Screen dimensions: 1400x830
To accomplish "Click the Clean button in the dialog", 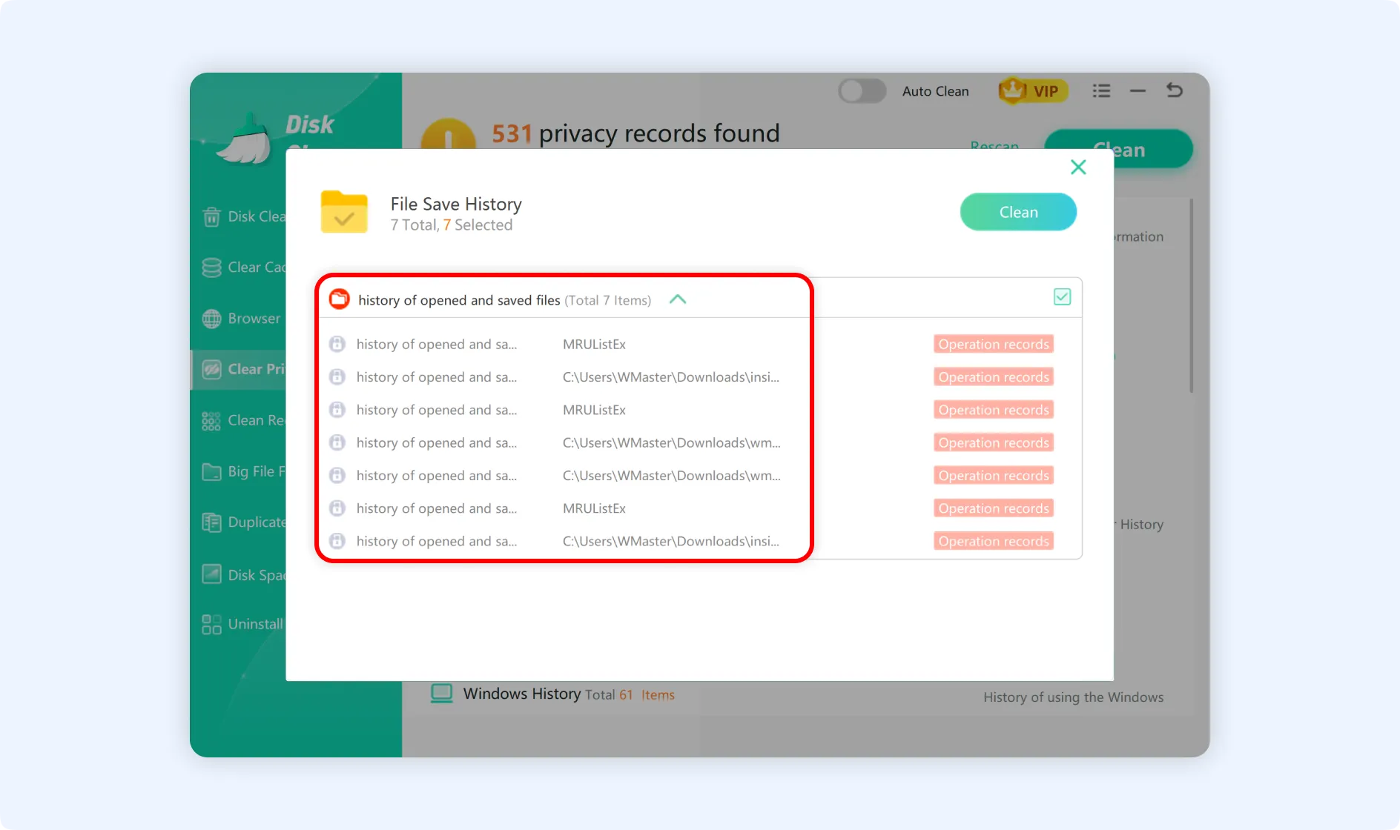I will 1017,212.
